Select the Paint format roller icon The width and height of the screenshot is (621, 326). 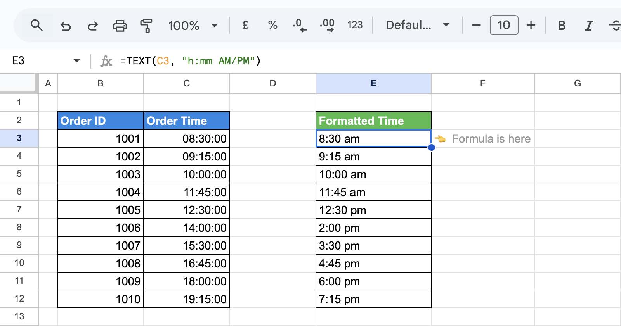click(x=146, y=26)
